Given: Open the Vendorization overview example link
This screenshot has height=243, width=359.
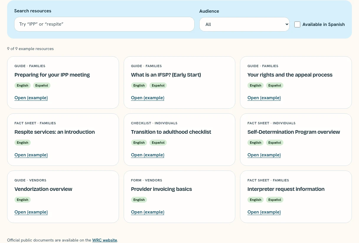Looking at the screenshot, I should click(x=31, y=212).
